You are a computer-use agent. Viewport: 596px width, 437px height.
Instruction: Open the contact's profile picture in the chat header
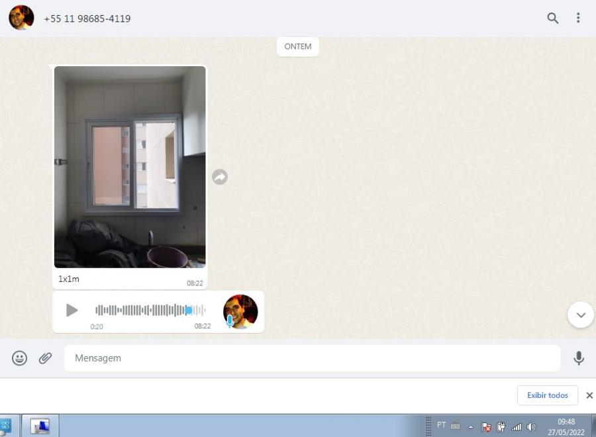(21, 17)
